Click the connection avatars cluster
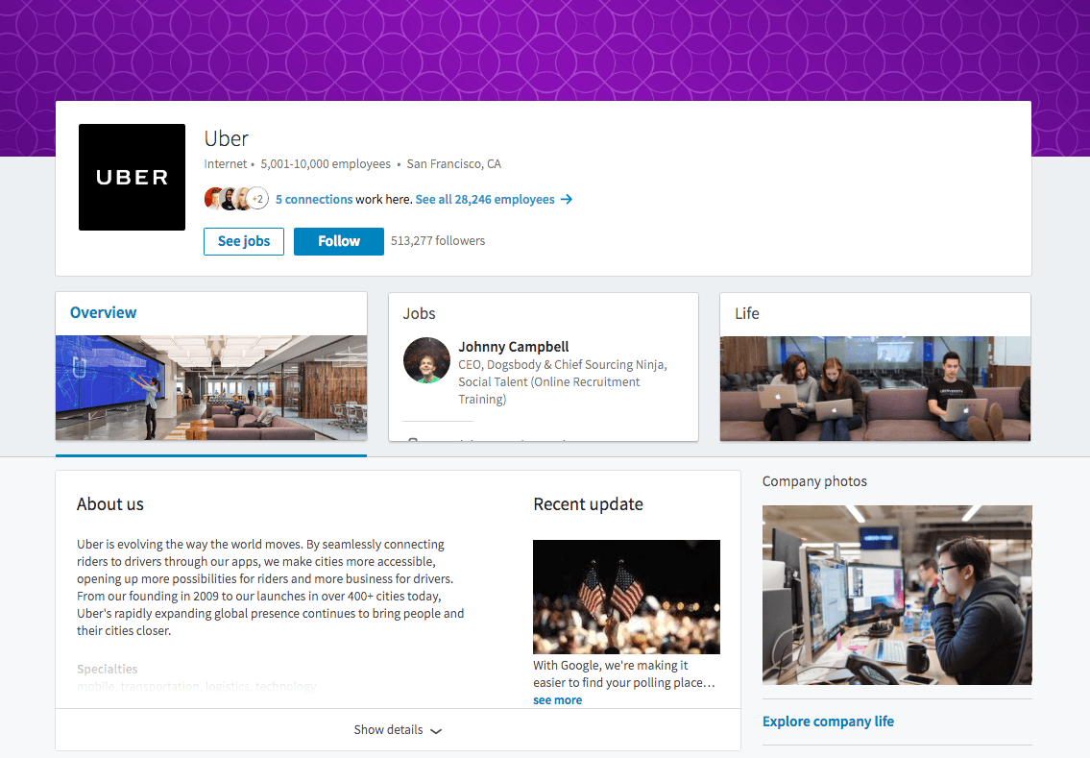Screen dimensions: 1090x758 click(236, 199)
